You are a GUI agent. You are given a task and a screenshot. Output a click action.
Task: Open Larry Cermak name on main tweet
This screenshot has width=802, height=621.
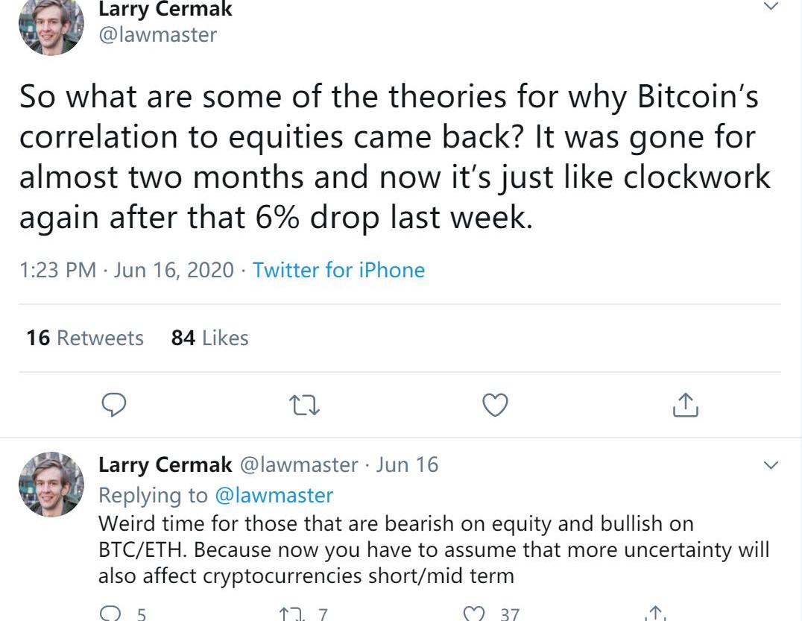tap(165, 10)
